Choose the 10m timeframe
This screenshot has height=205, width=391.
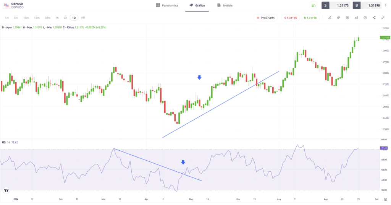26,18
